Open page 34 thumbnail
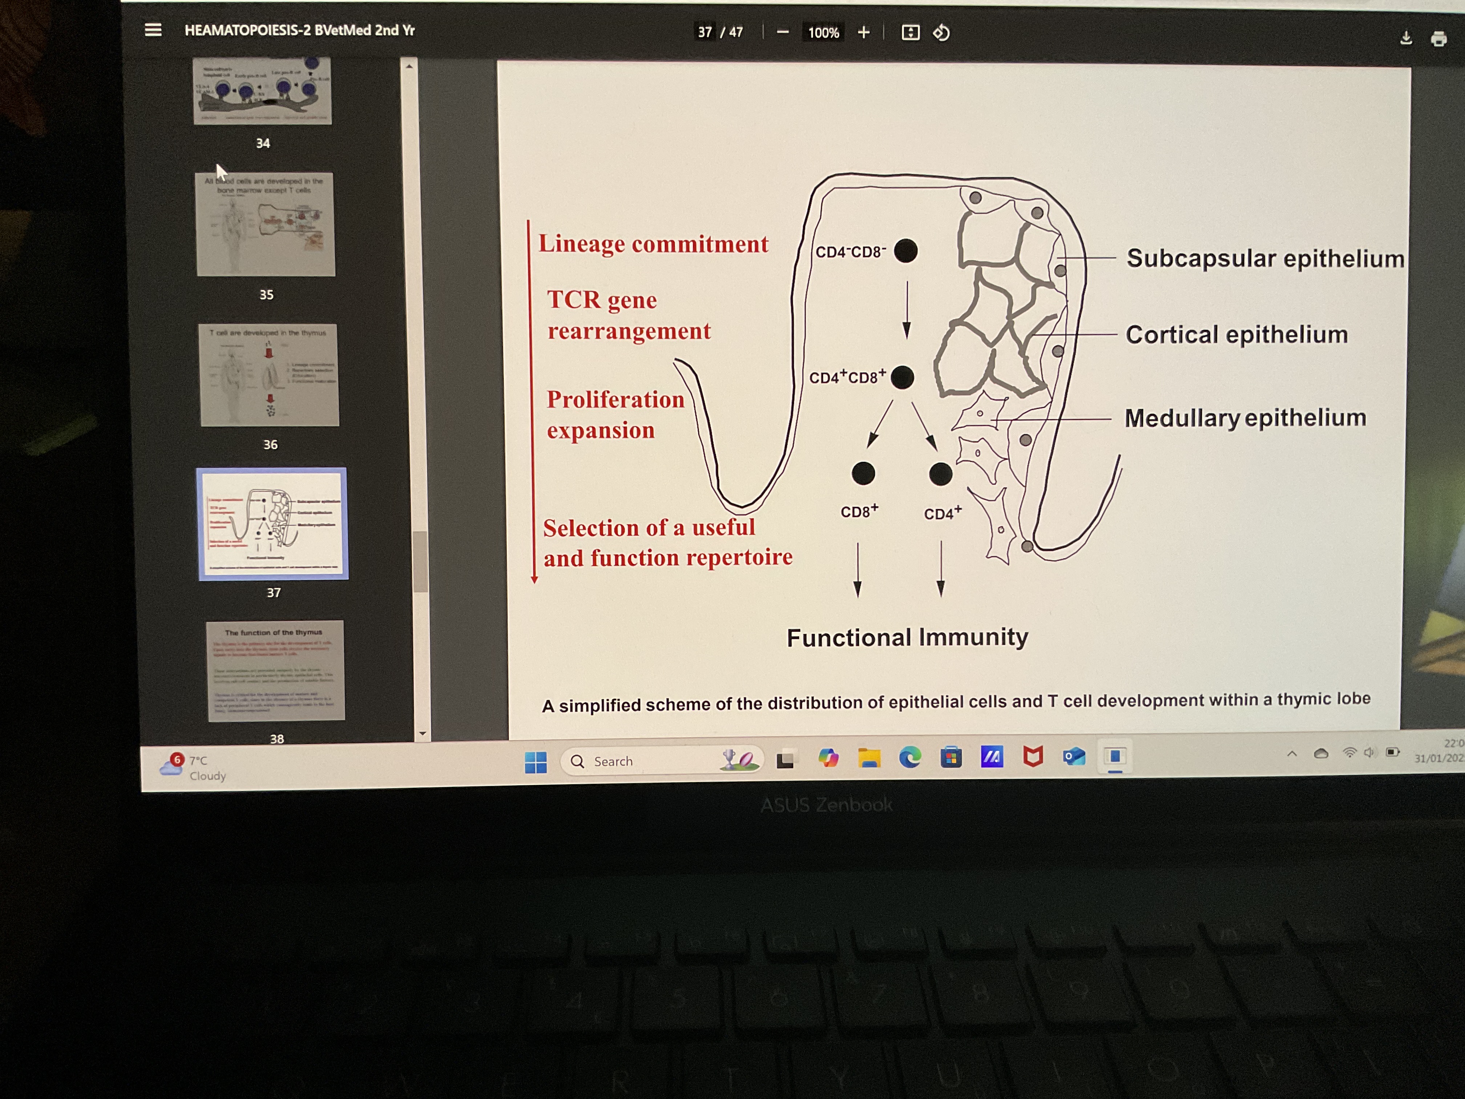 262,91
